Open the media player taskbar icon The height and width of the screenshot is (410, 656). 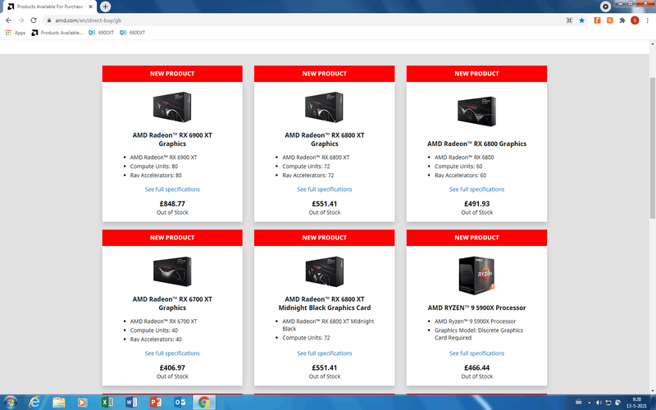point(83,403)
